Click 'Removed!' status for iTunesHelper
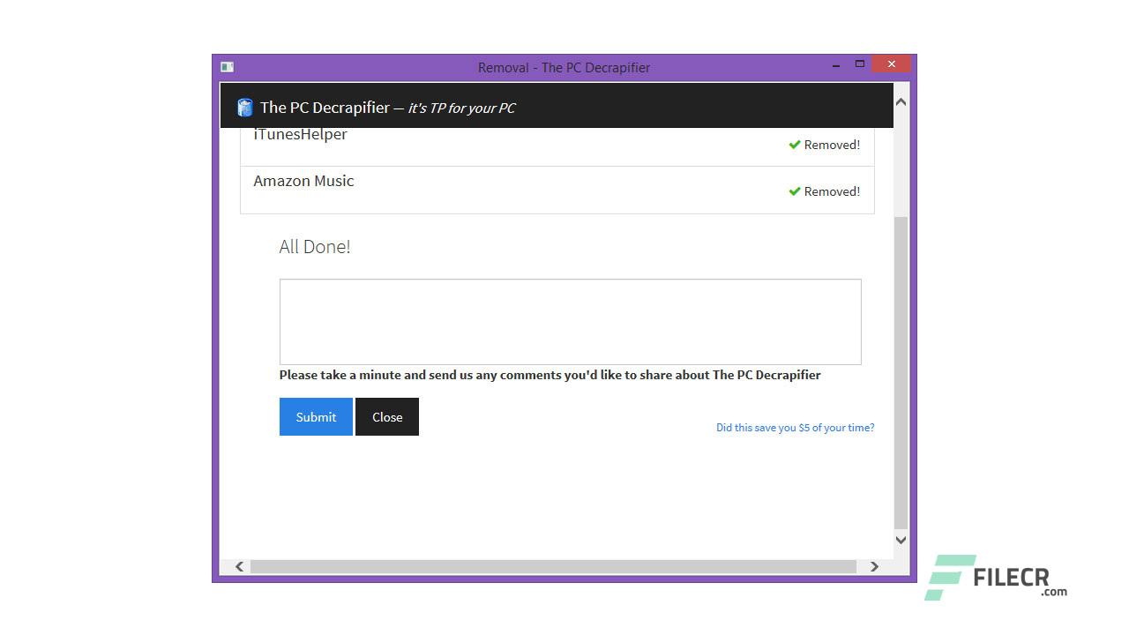The width and height of the screenshot is (1129, 635). pyautogui.click(x=832, y=145)
